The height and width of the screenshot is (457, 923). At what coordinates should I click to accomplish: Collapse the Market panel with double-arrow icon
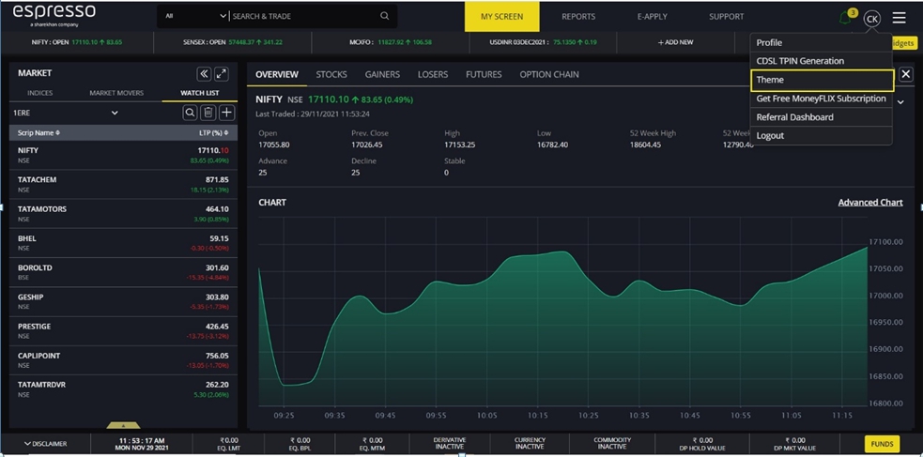click(204, 73)
